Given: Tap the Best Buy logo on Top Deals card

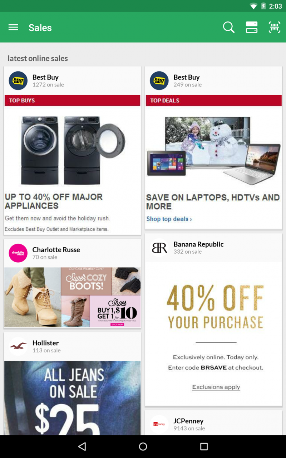Looking at the screenshot, I should click(159, 81).
